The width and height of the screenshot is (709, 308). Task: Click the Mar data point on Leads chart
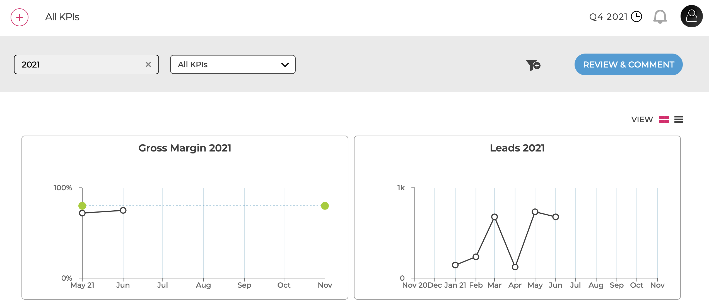[495, 217]
